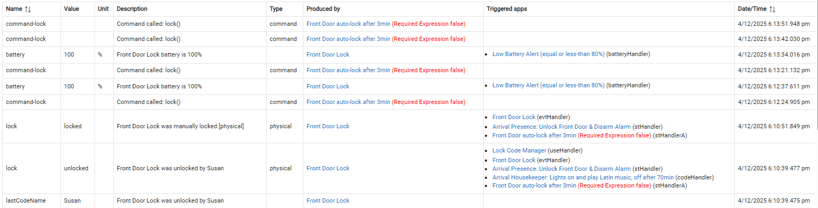Open Arrival Presence app in locked row

tap(562, 126)
